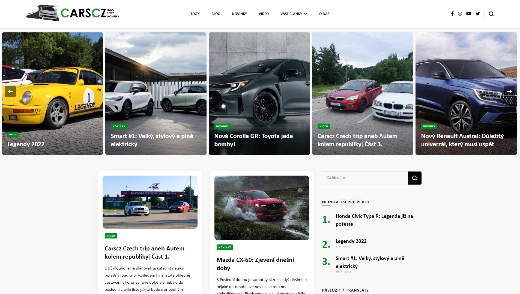Click the date 10. 4. 2022
This screenshot has width=520, height=294.
pyautogui.click(x=343, y=272)
